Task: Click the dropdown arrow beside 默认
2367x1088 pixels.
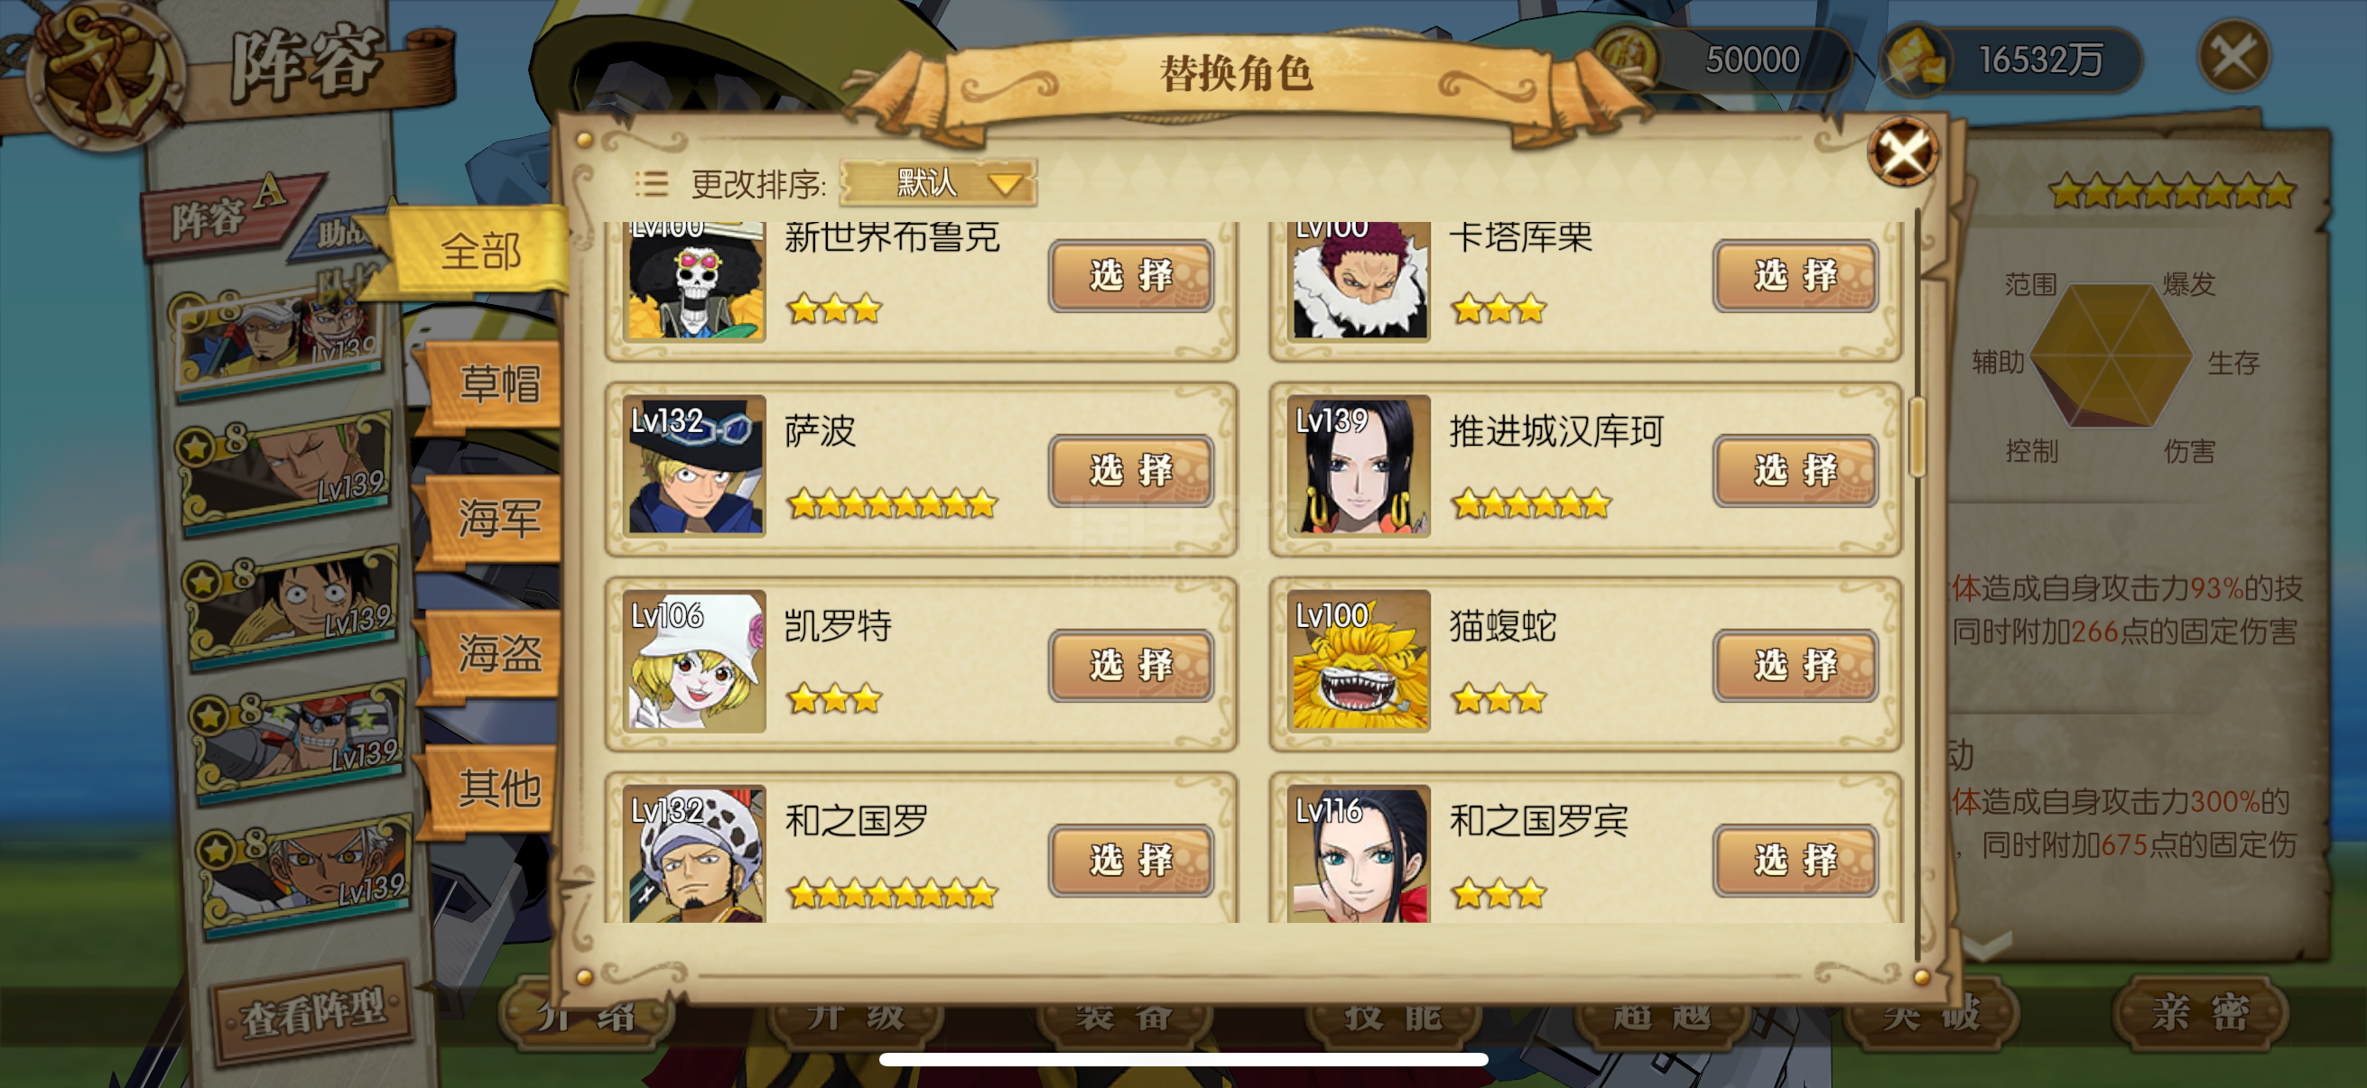Action: point(1007,185)
